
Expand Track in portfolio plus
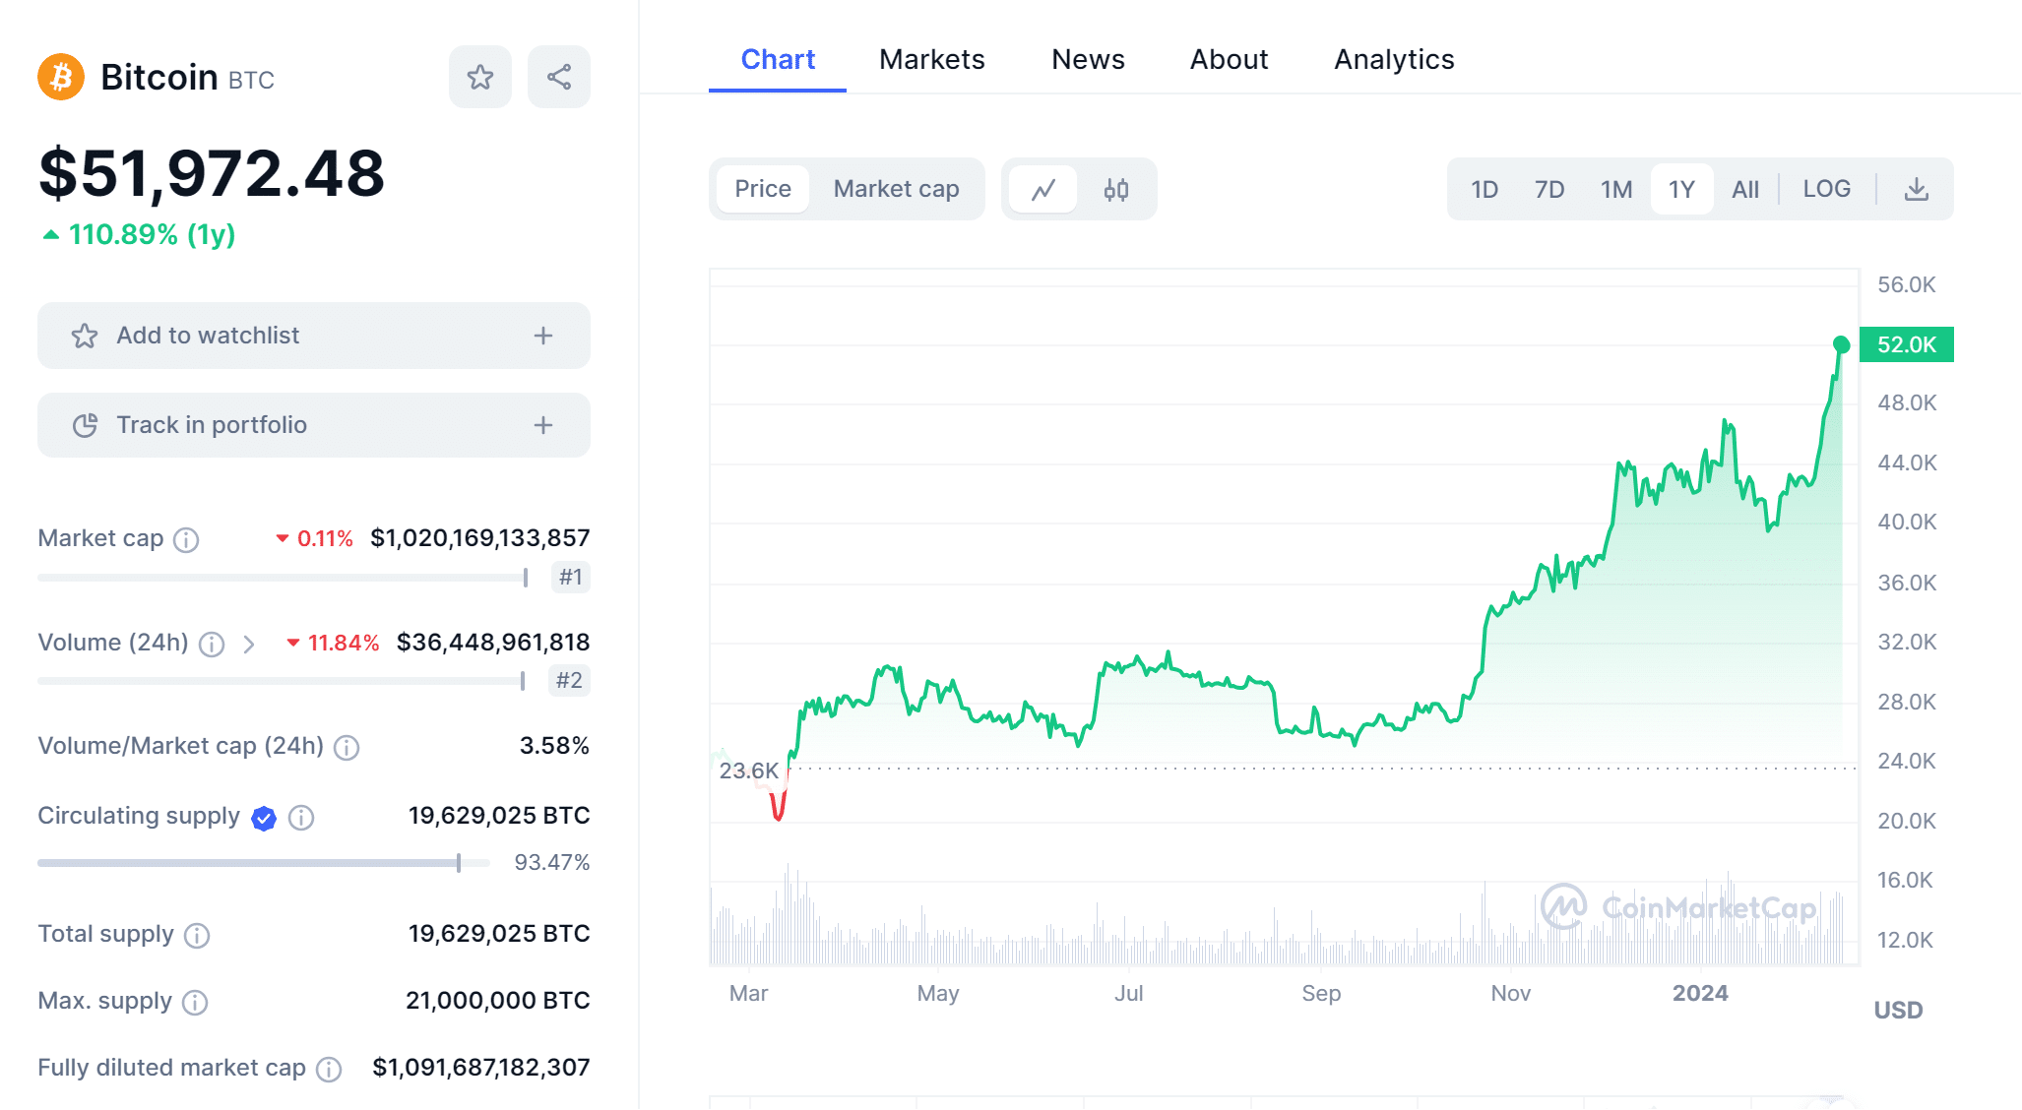click(x=542, y=425)
